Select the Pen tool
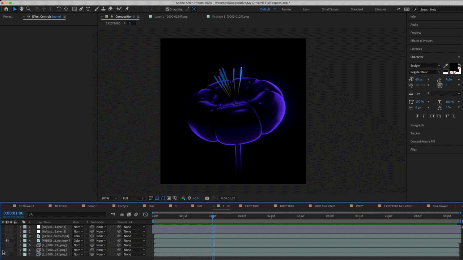 tap(81, 9)
